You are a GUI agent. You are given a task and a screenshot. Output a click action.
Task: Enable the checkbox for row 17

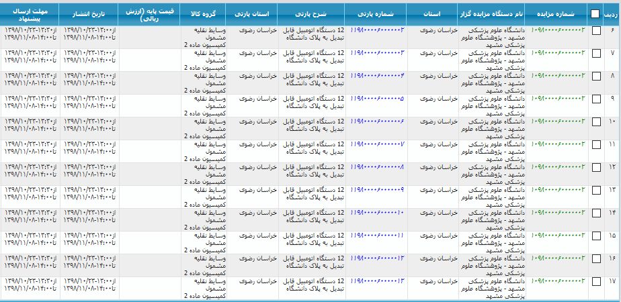(596, 282)
